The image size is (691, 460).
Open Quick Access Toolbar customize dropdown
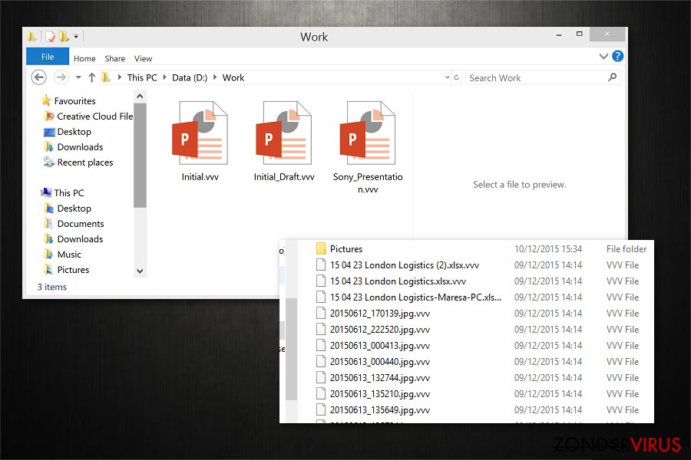77,37
